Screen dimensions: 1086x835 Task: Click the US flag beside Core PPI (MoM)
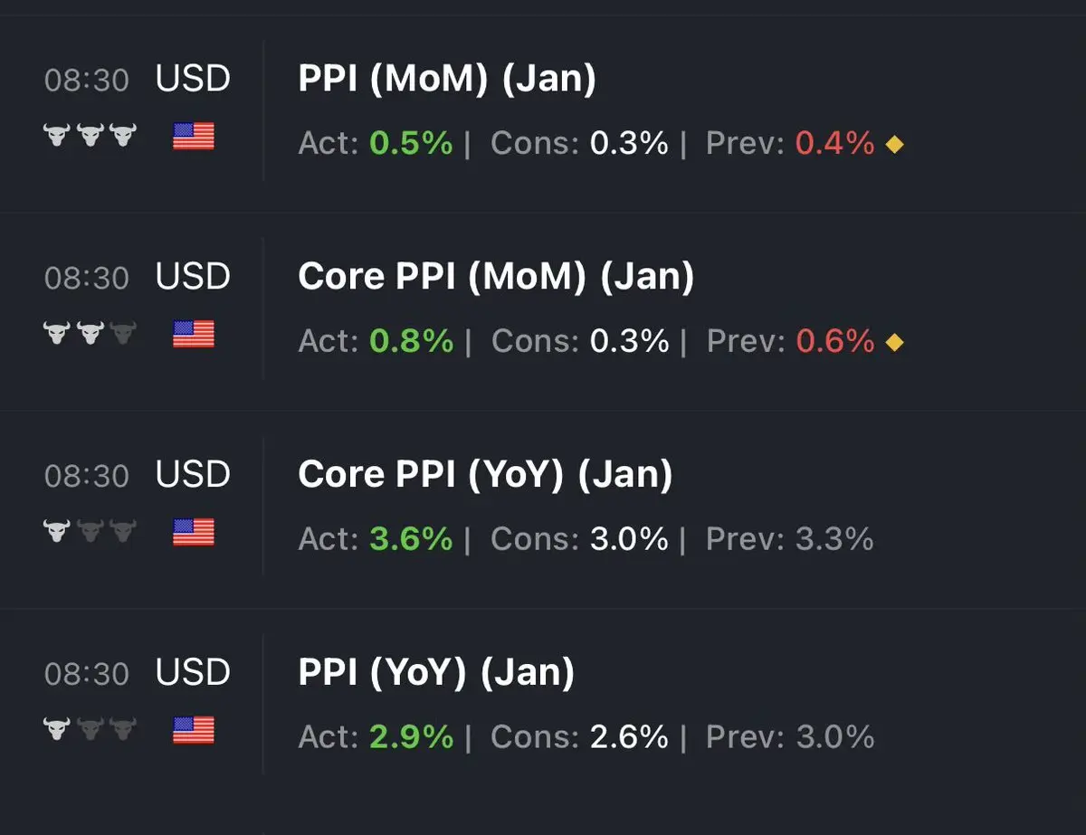point(194,335)
